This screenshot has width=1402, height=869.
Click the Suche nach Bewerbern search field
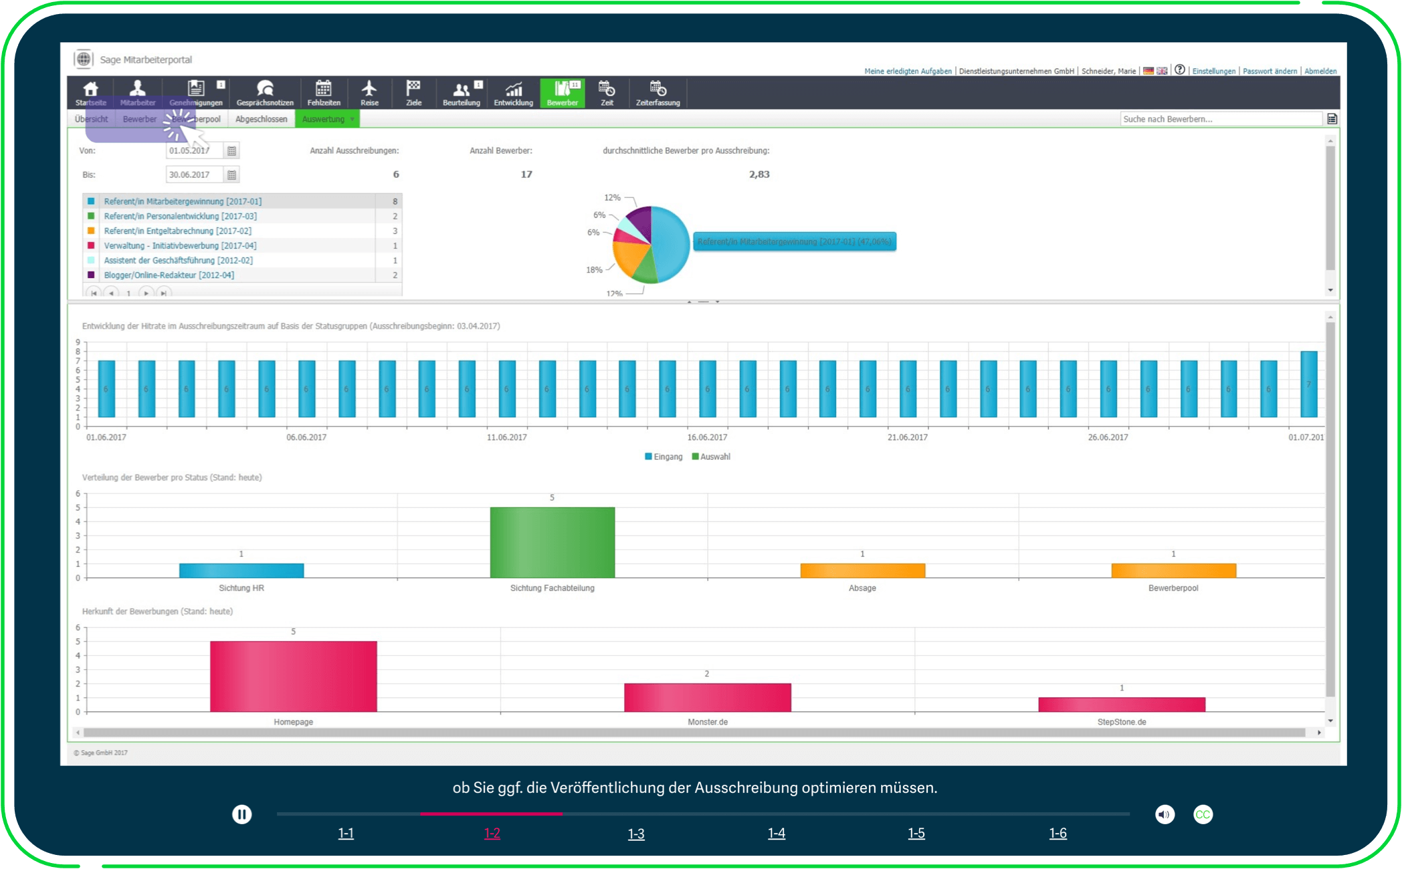[x=1221, y=119]
